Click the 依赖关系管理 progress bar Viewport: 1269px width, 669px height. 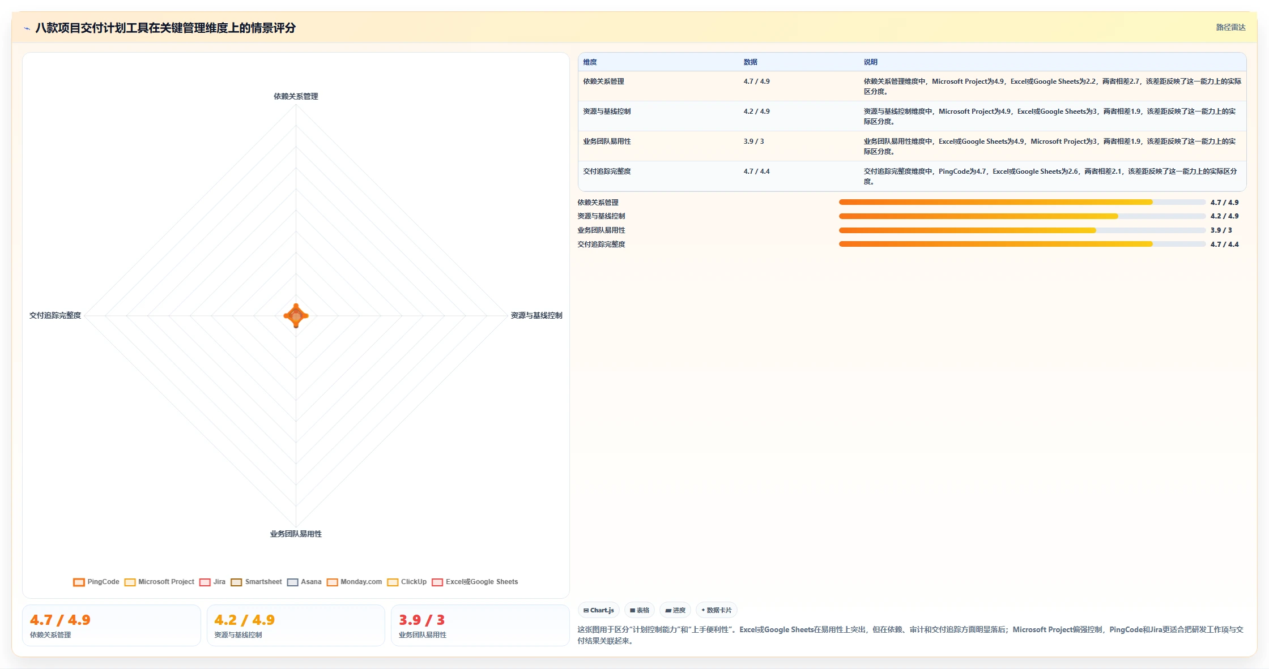[1022, 202]
